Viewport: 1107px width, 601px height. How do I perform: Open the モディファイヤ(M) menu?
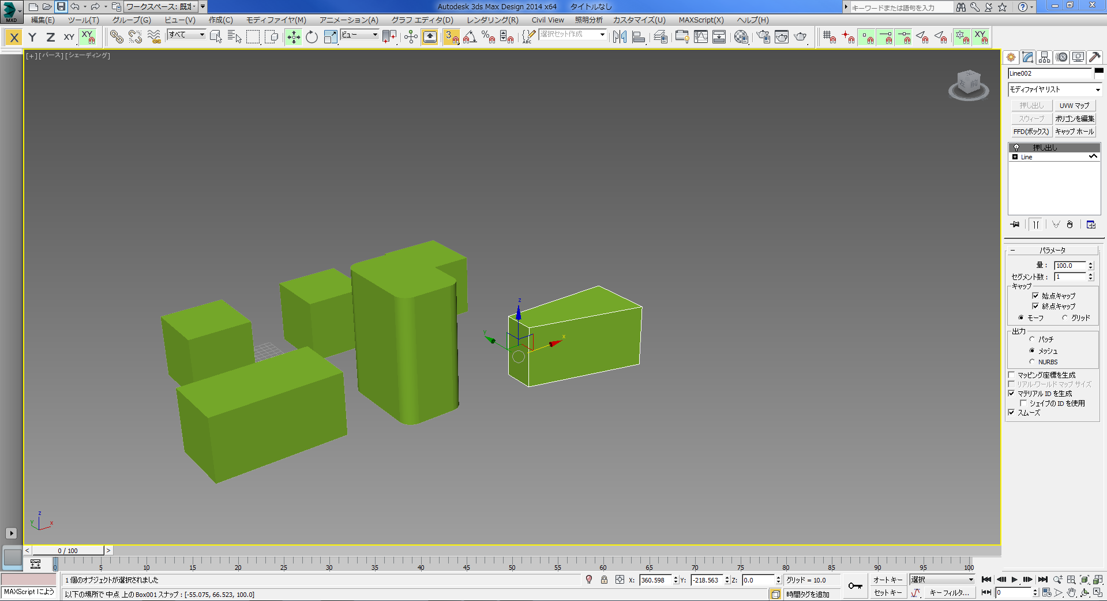coord(276,20)
